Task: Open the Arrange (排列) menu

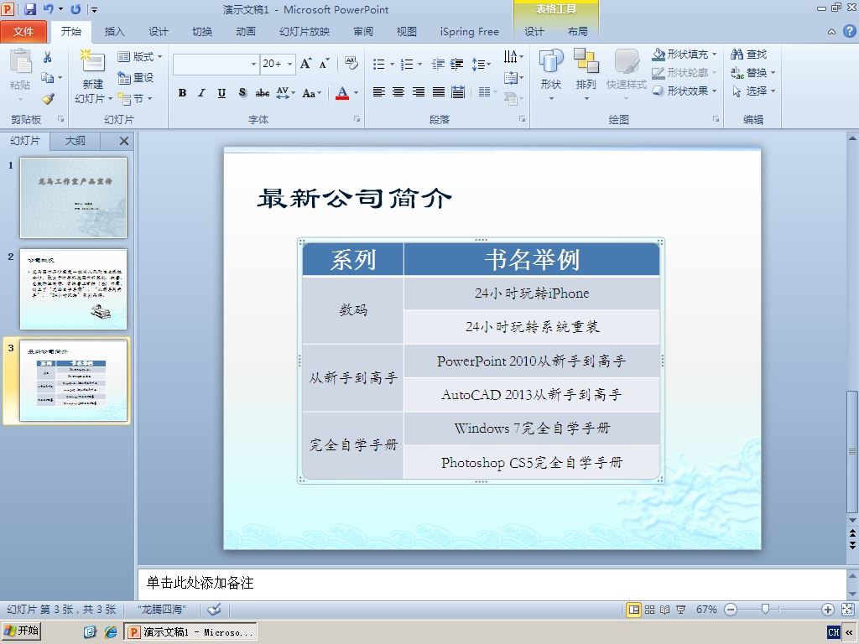Action: (x=586, y=75)
